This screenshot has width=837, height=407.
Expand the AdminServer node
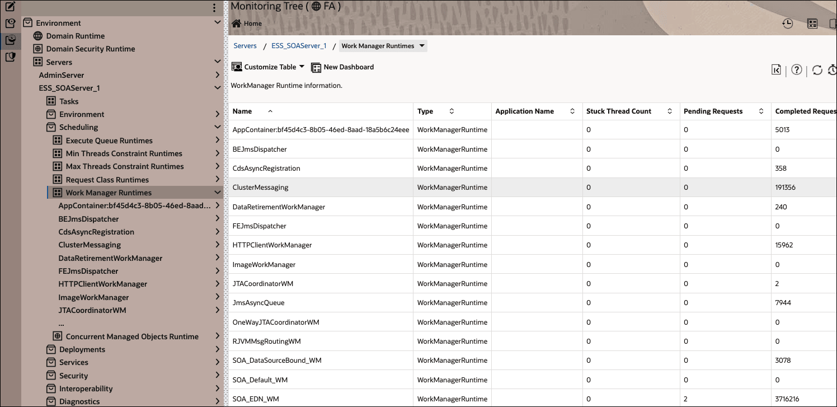click(x=218, y=75)
